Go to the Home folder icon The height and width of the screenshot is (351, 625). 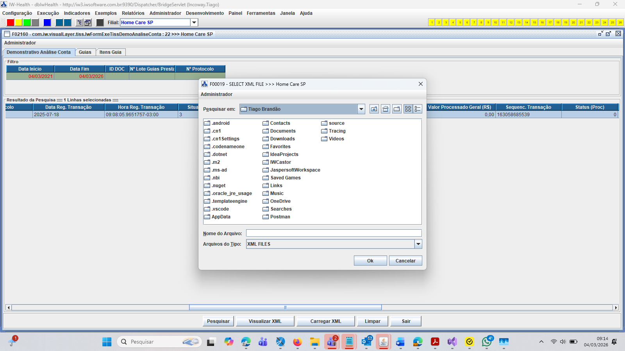pyautogui.click(x=386, y=109)
